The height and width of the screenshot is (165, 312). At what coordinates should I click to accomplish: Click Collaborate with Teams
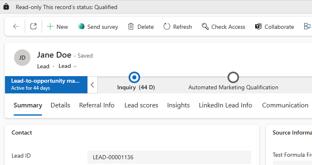pos(274,26)
